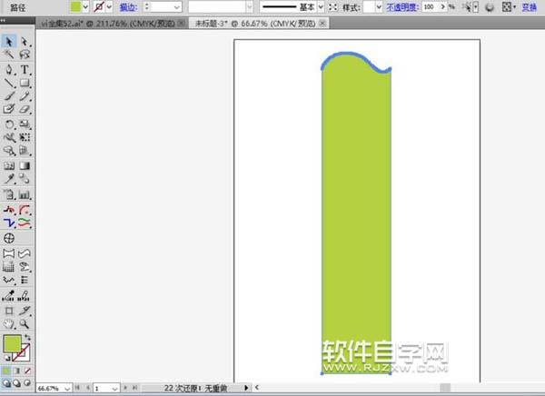Select the Zoom magnifier tool

click(25, 324)
